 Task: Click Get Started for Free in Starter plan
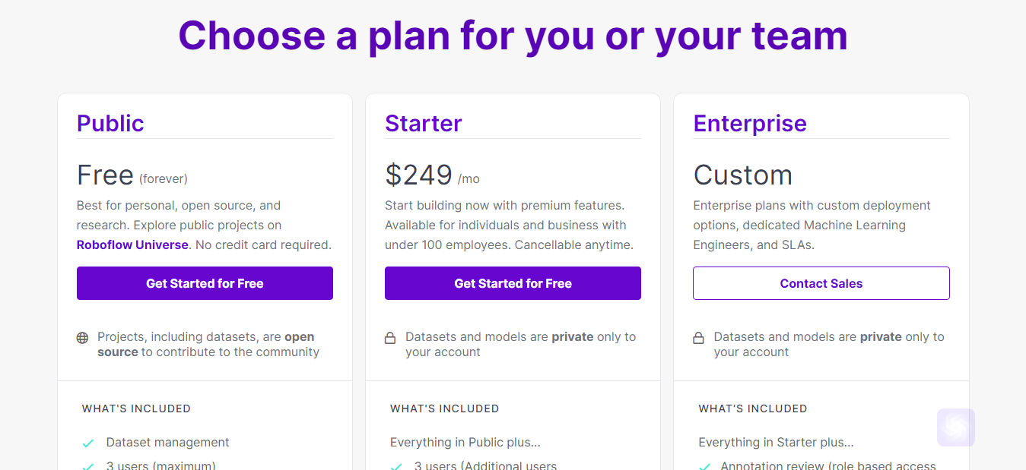pos(513,283)
